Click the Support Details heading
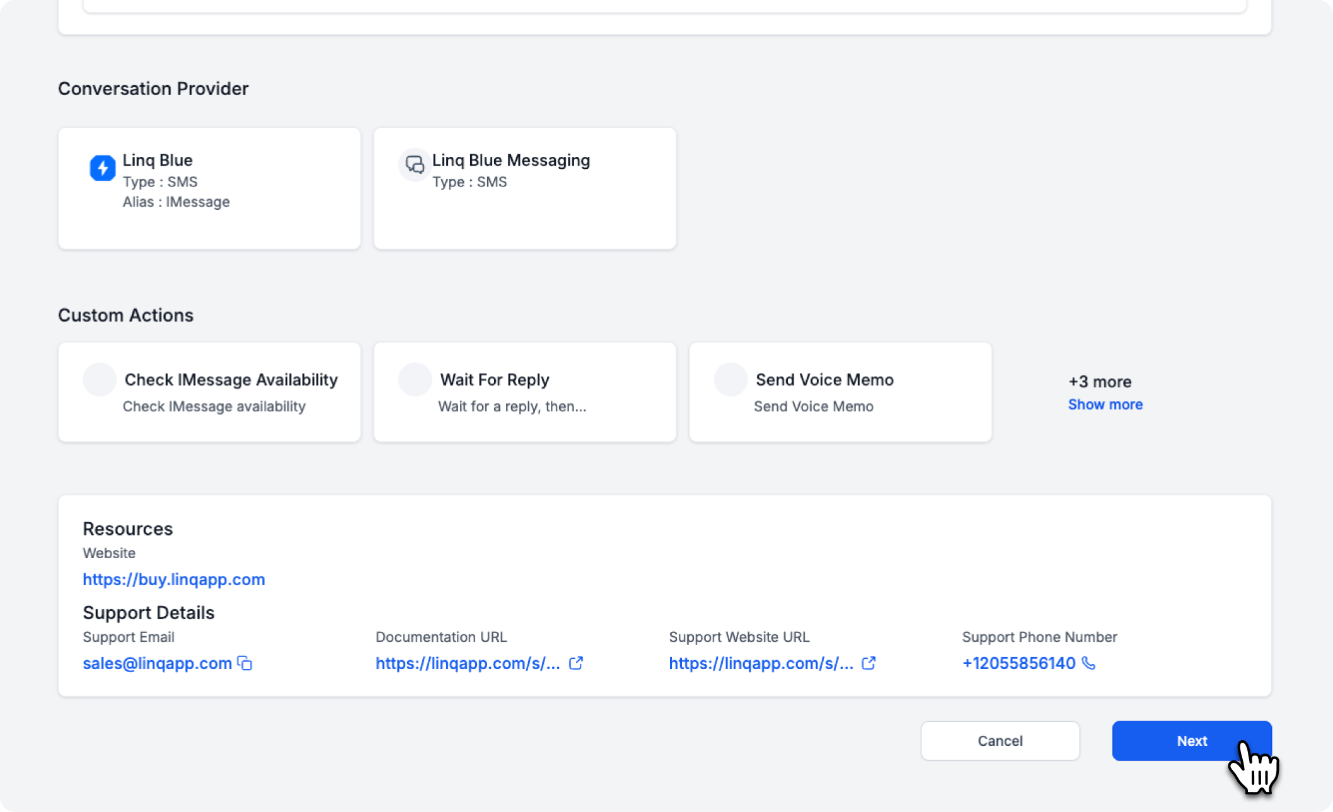 click(149, 613)
